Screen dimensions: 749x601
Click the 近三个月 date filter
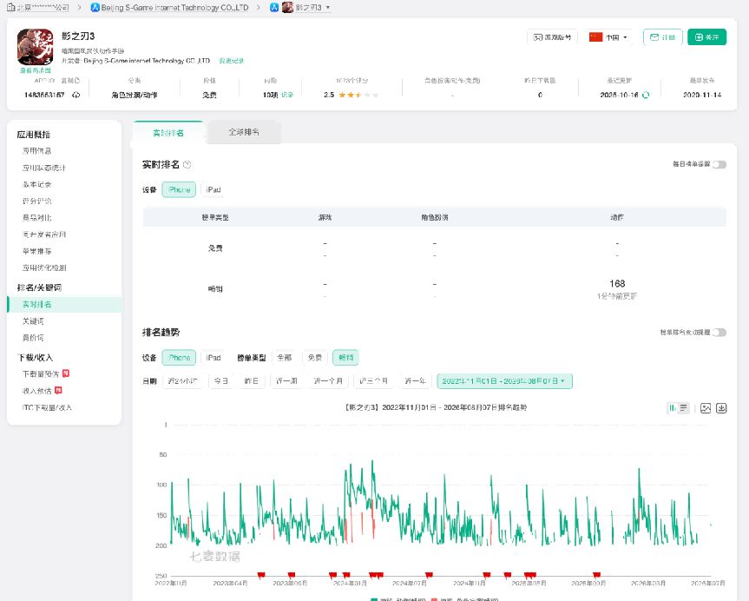[x=373, y=381]
